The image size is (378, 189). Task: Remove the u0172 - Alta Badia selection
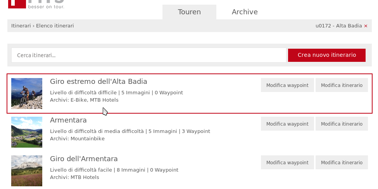(x=366, y=26)
